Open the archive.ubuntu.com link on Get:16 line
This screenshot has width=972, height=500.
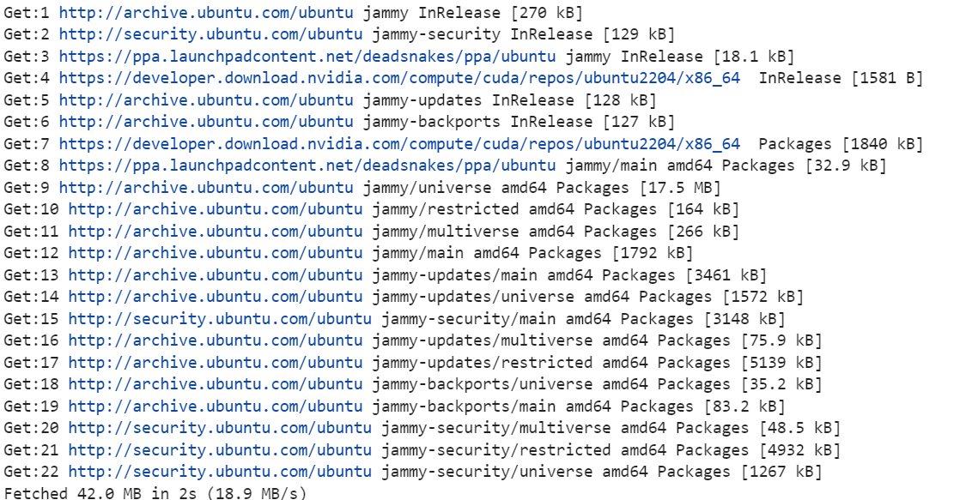point(216,340)
